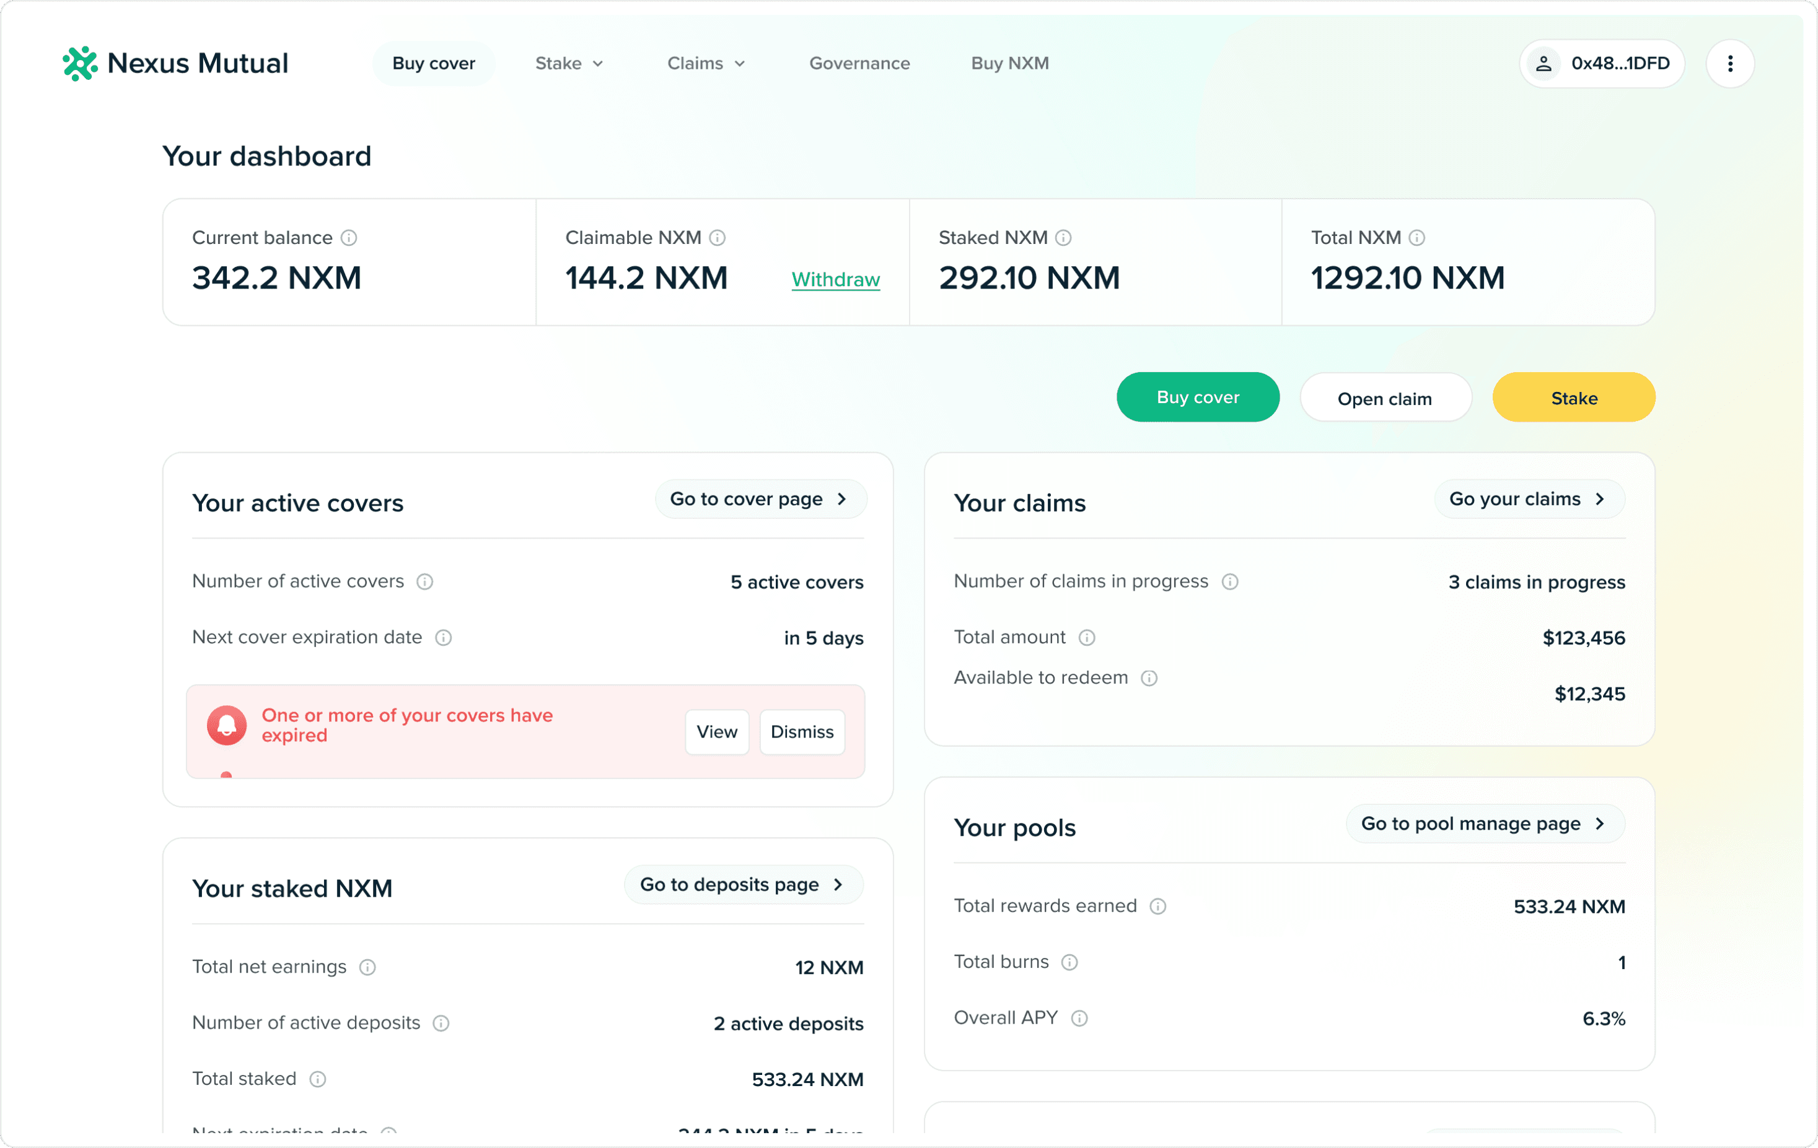Open Go to pool manage page
This screenshot has height=1148, width=1818.
[1484, 824]
